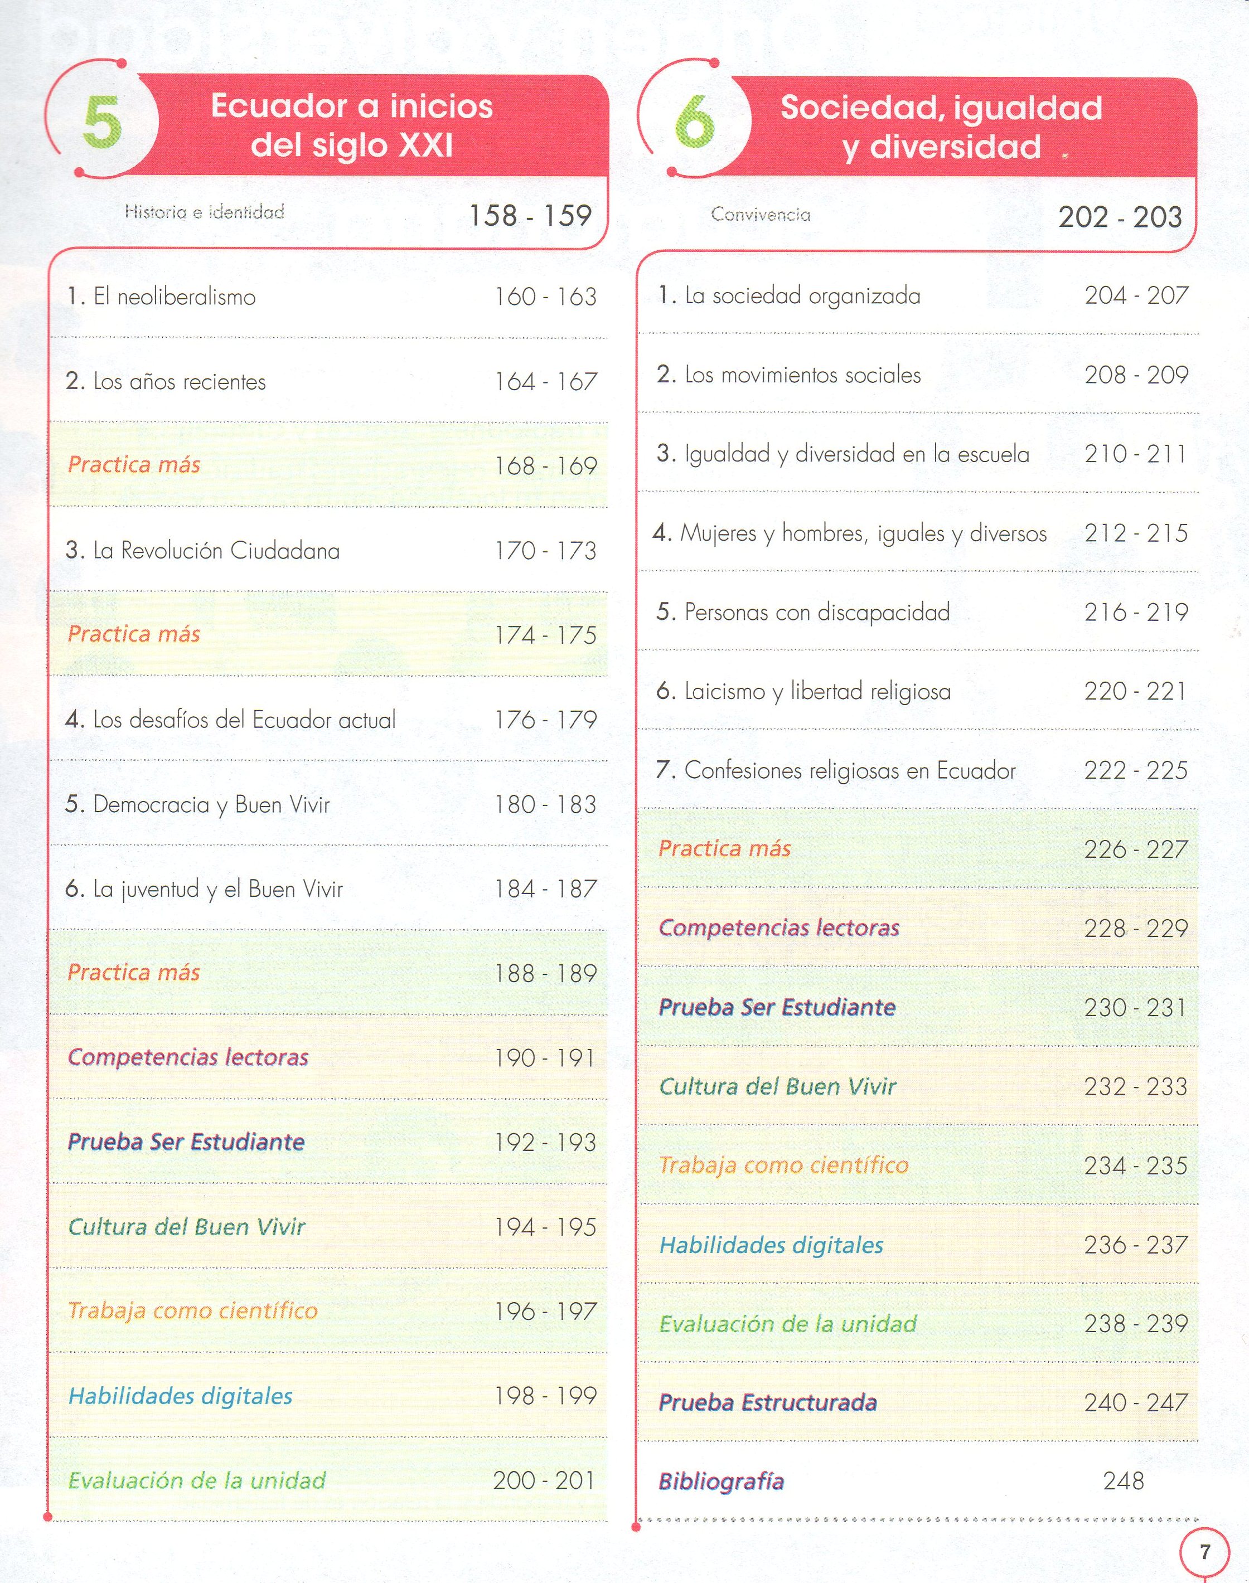Select the 'Bibliografía' entry
Screen dimensions: 1249x1583
721,1482
